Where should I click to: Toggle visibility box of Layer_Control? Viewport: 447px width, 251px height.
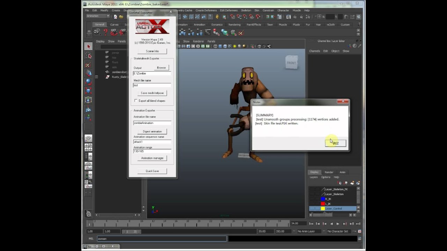[312, 208]
